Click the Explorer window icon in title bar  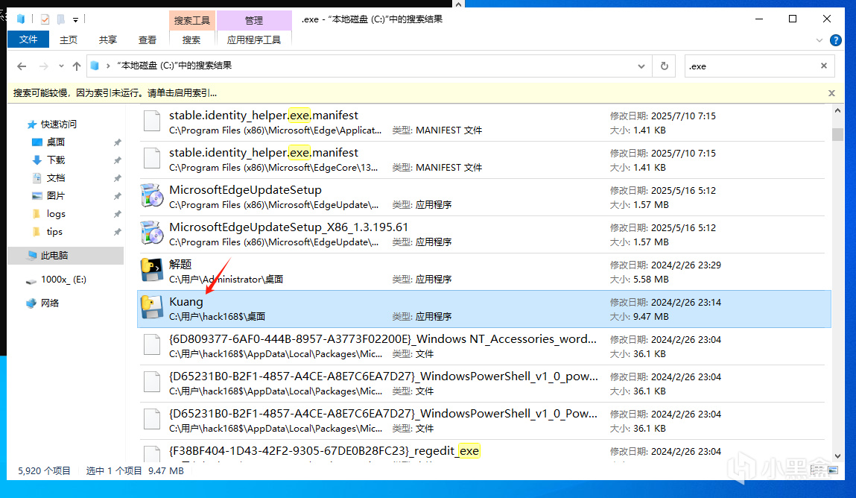(x=21, y=19)
